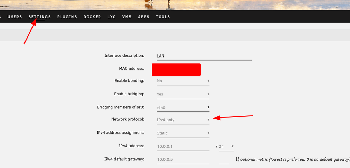The width and height of the screenshot is (350, 168).
Task: Open the LXC tab
Action: (112, 17)
